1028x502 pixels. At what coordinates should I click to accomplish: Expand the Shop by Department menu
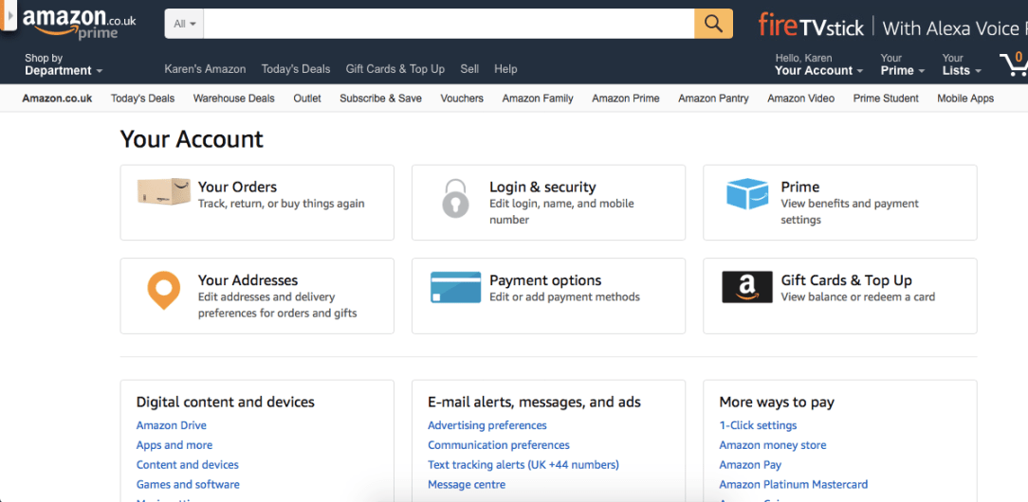63,64
